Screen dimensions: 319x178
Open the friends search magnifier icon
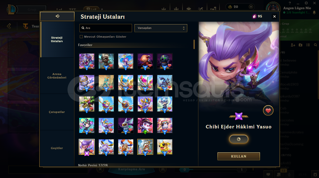pyautogui.click(x=315, y=45)
